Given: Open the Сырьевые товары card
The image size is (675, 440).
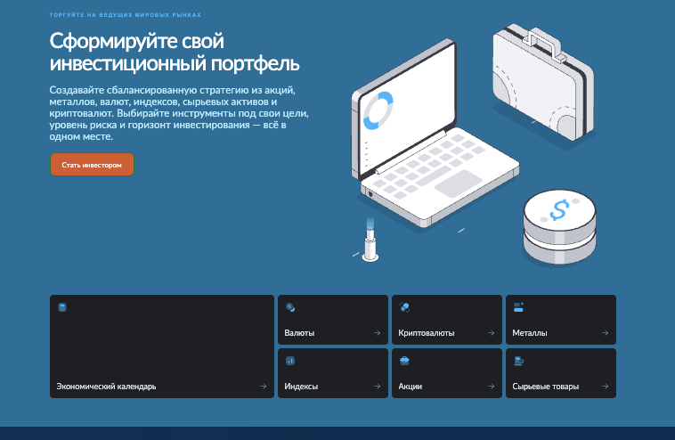Looking at the screenshot, I should pyautogui.click(x=561, y=373).
